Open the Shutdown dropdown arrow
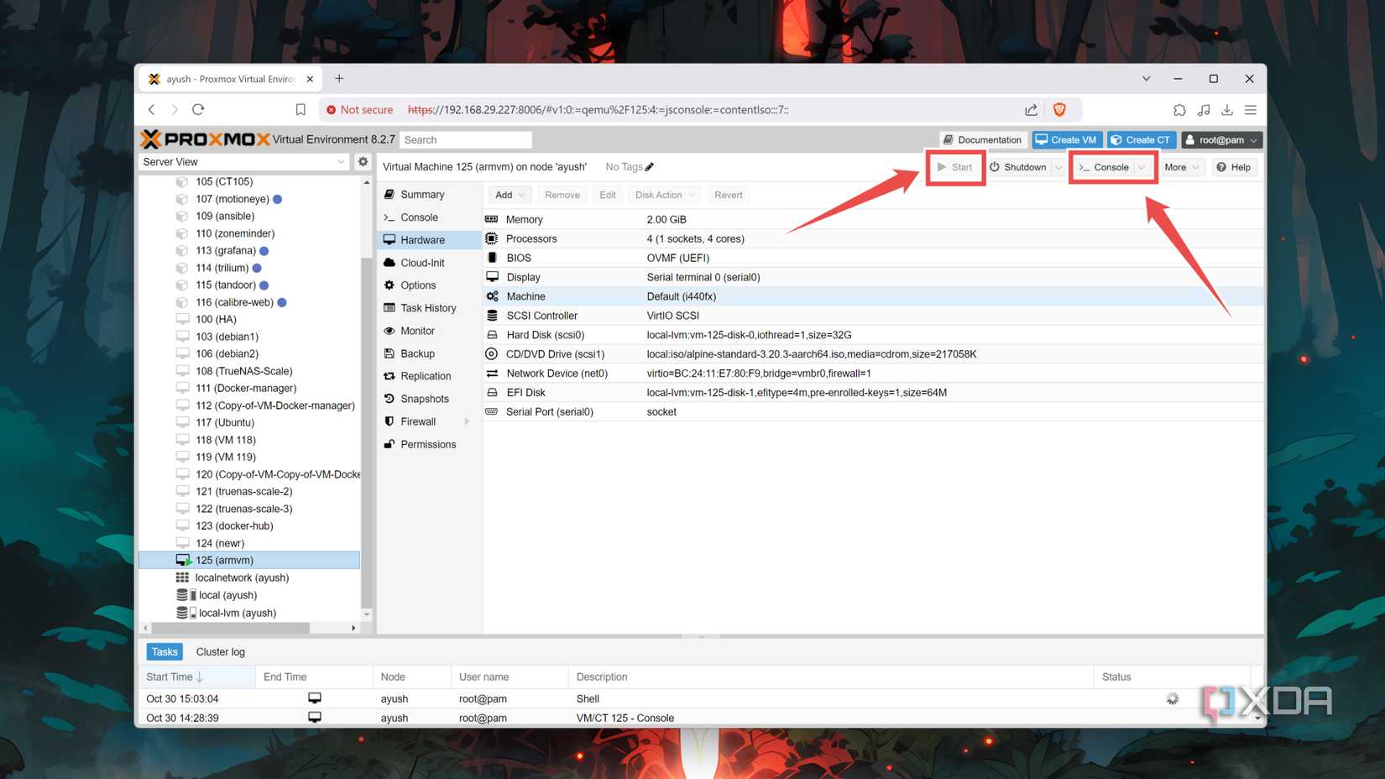1385x779 pixels. (x=1058, y=167)
